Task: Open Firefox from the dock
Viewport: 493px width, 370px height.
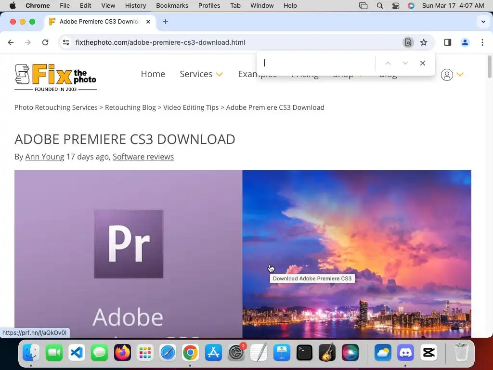Action: pyautogui.click(x=122, y=352)
